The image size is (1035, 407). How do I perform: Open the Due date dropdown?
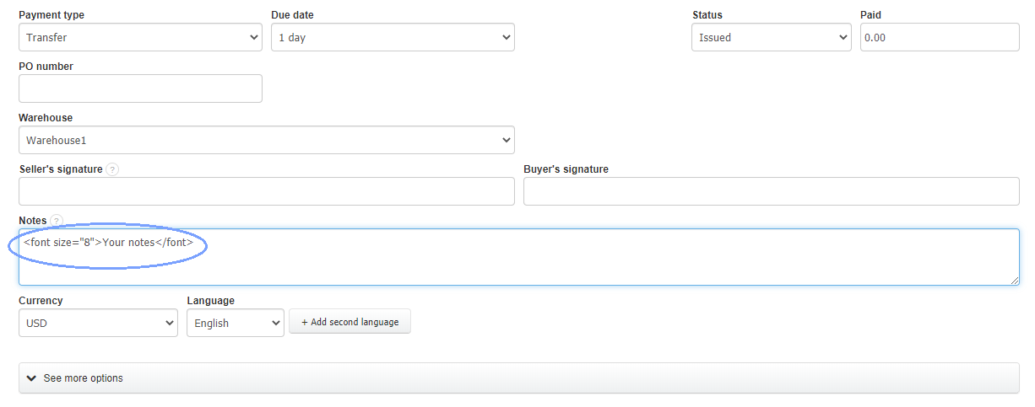[x=393, y=37]
